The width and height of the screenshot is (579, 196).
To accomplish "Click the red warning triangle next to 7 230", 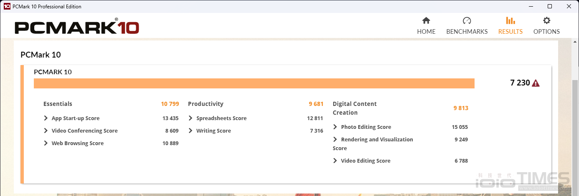I will click(x=536, y=83).
